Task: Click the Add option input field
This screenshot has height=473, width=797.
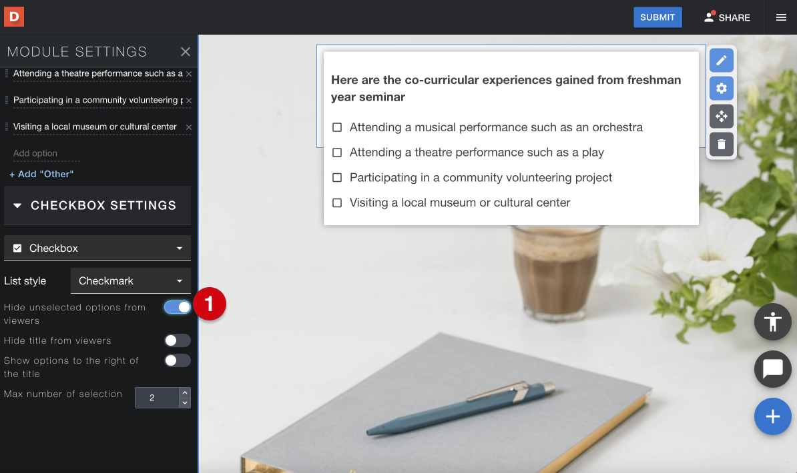Action: pos(46,153)
